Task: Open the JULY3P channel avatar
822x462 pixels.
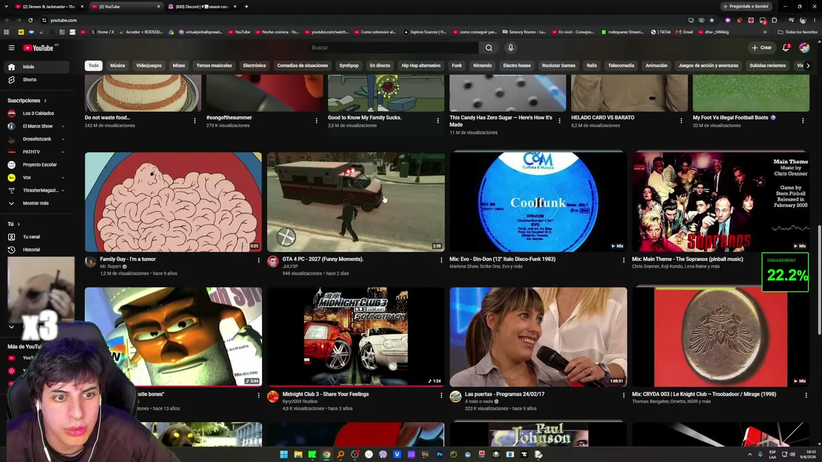Action: pos(273,262)
